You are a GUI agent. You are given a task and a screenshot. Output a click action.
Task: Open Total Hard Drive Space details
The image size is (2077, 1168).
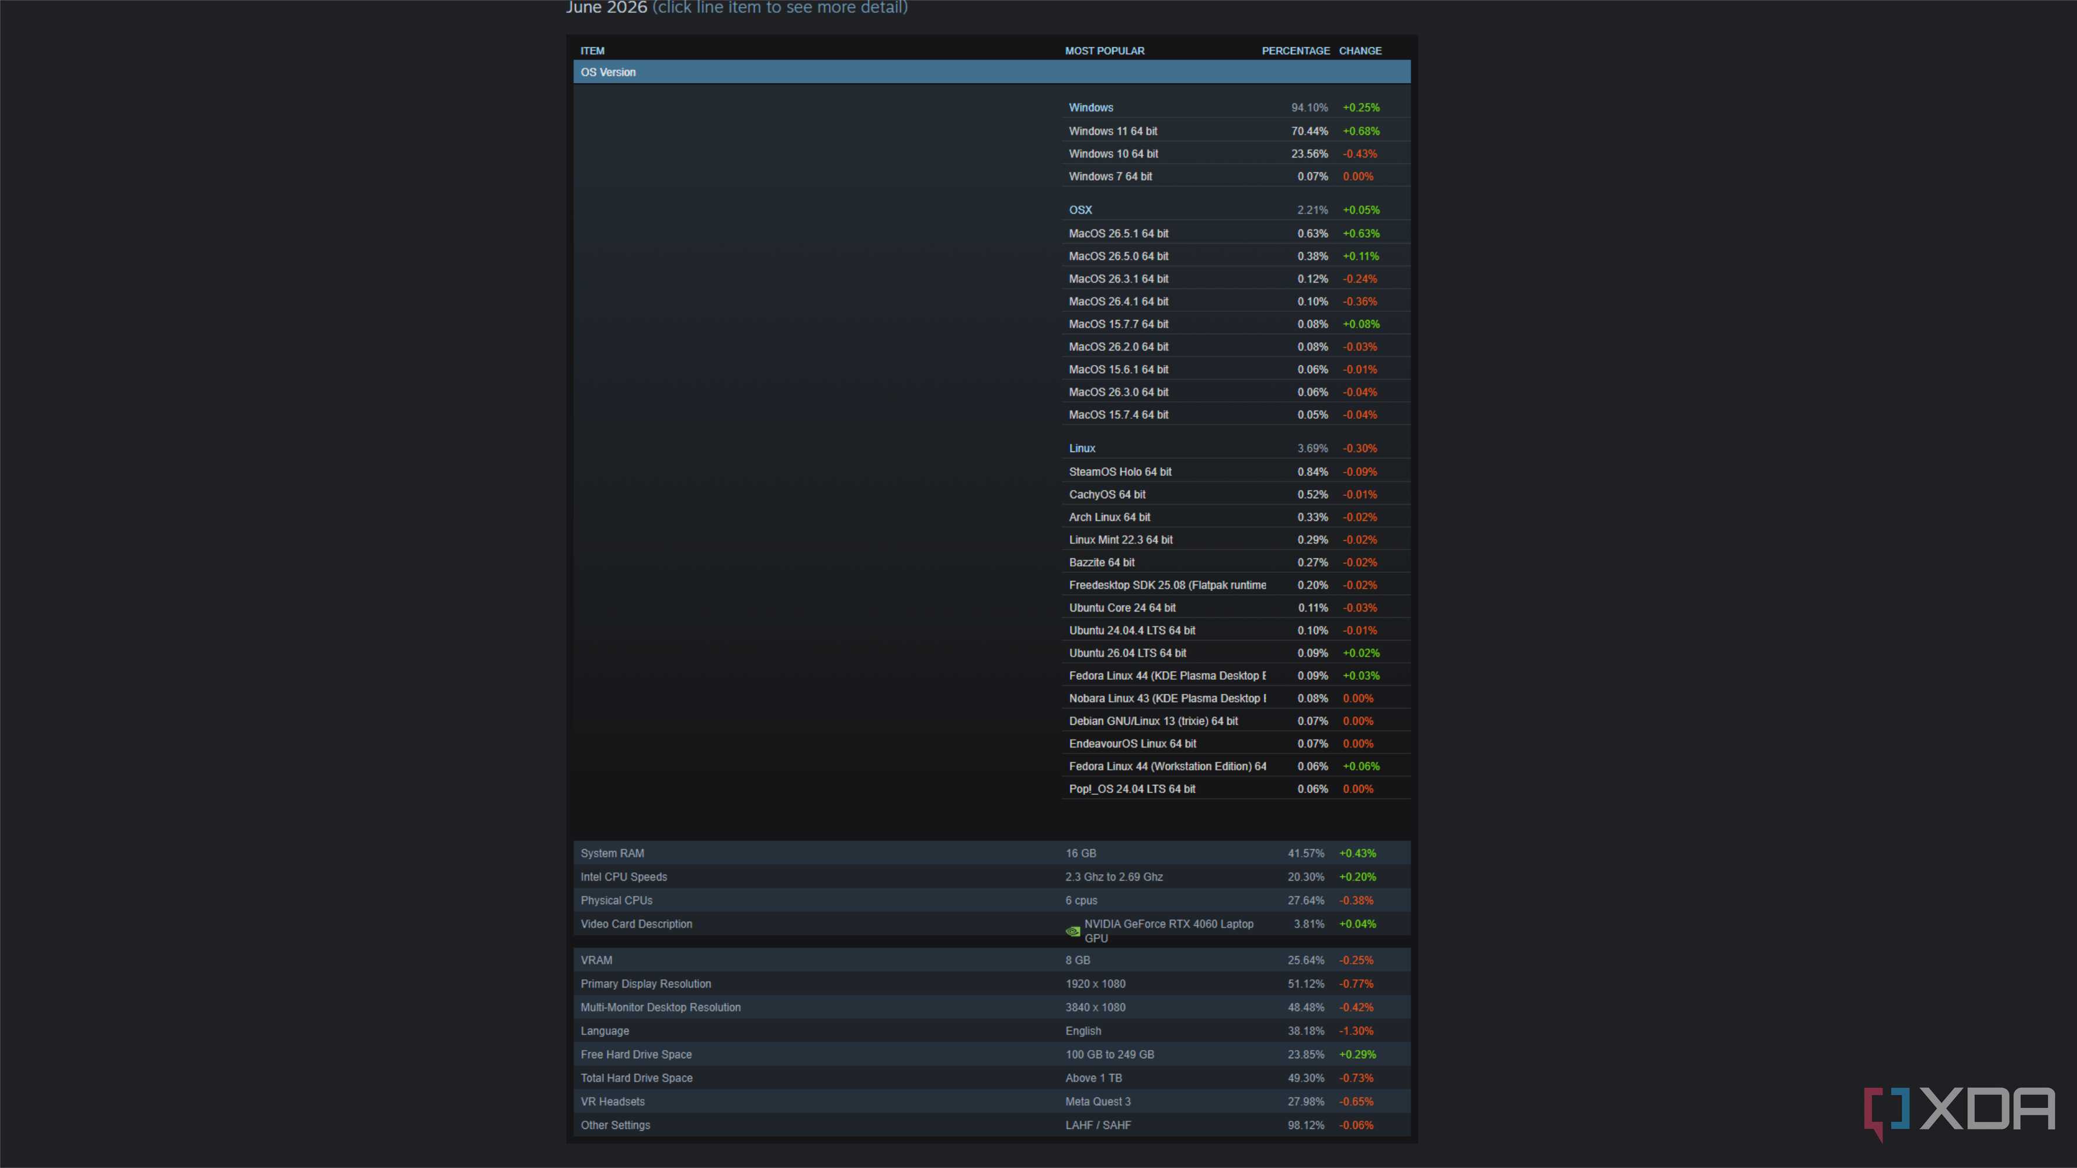click(x=992, y=1077)
